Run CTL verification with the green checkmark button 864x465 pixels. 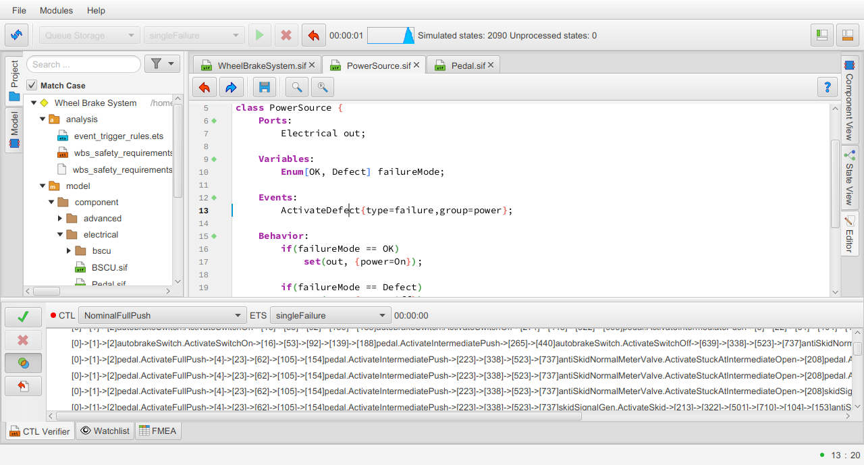click(23, 317)
